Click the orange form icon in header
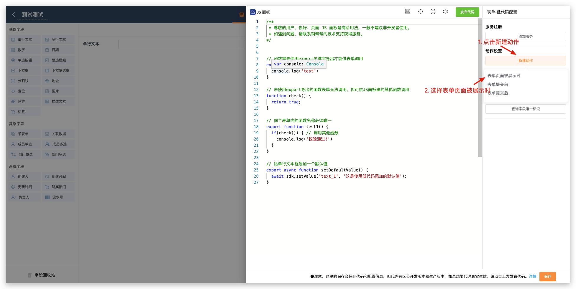576x289 pixels. point(242,15)
